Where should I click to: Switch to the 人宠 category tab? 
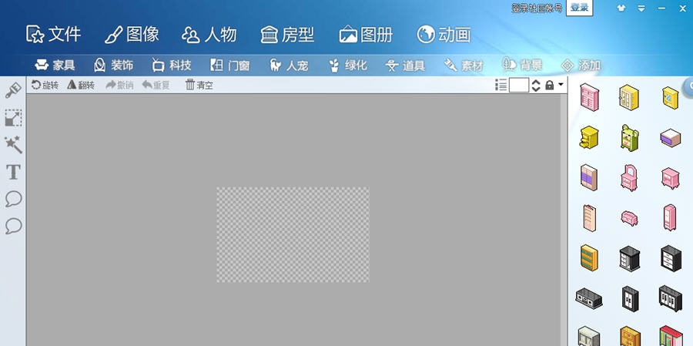pos(289,66)
